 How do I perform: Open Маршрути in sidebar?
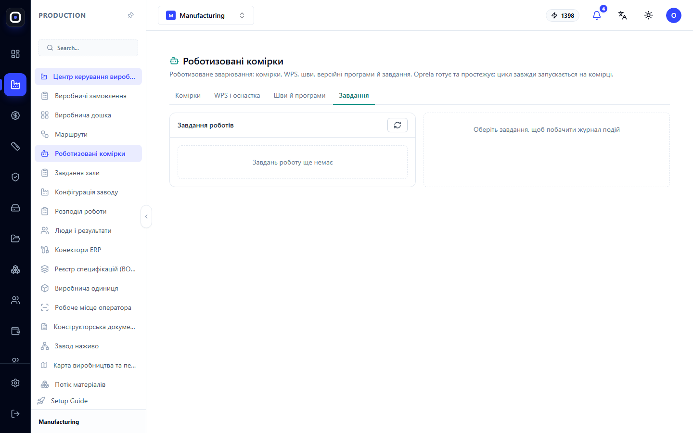click(x=88, y=134)
